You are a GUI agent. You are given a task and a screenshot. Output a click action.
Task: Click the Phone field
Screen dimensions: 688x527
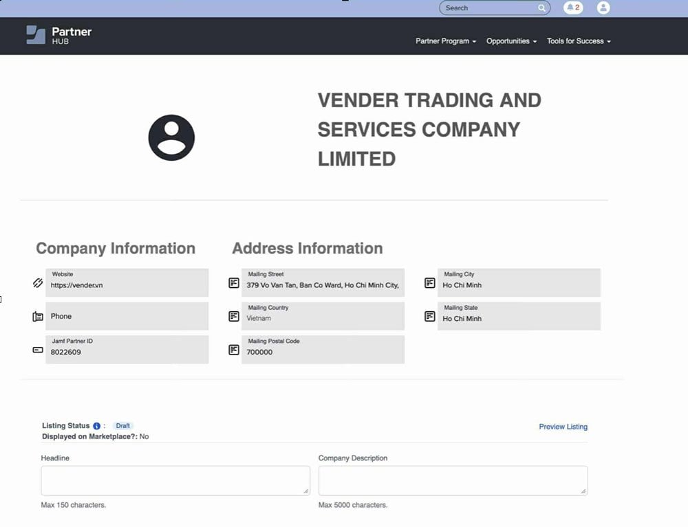(127, 316)
